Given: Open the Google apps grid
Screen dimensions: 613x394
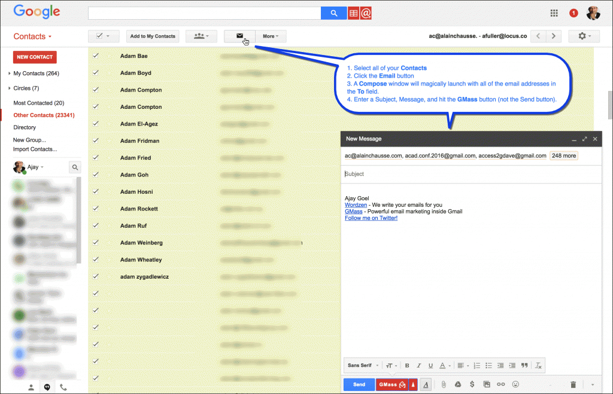Looking at the screenshot, I should click(553, 12).
